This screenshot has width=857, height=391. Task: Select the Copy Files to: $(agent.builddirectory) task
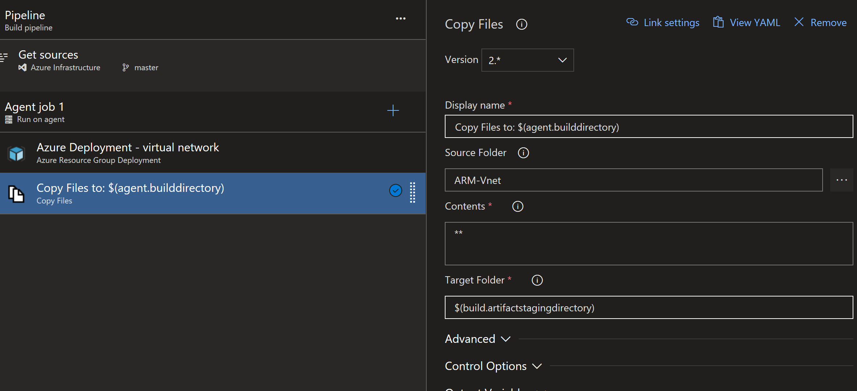(213, 193)
